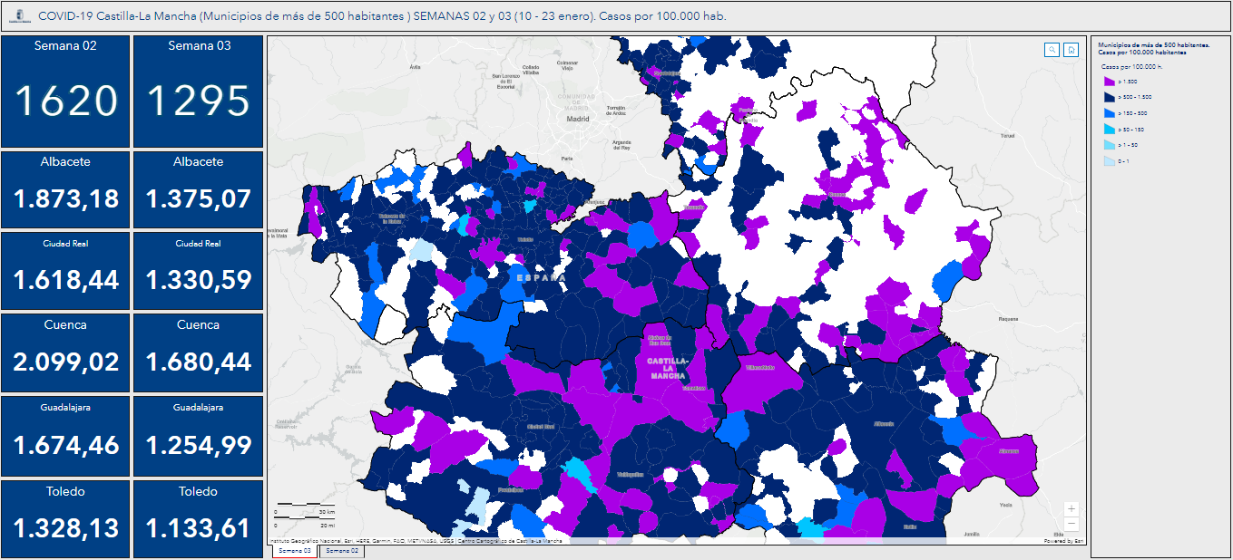The image size is (1233, 560).
Task: Zoom in with the map plus button
Action: coord(1072,509)
